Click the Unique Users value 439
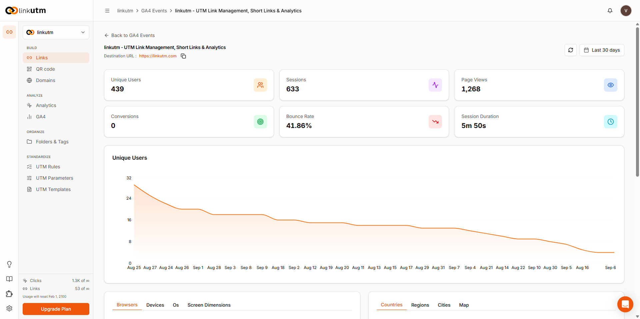 117,89
